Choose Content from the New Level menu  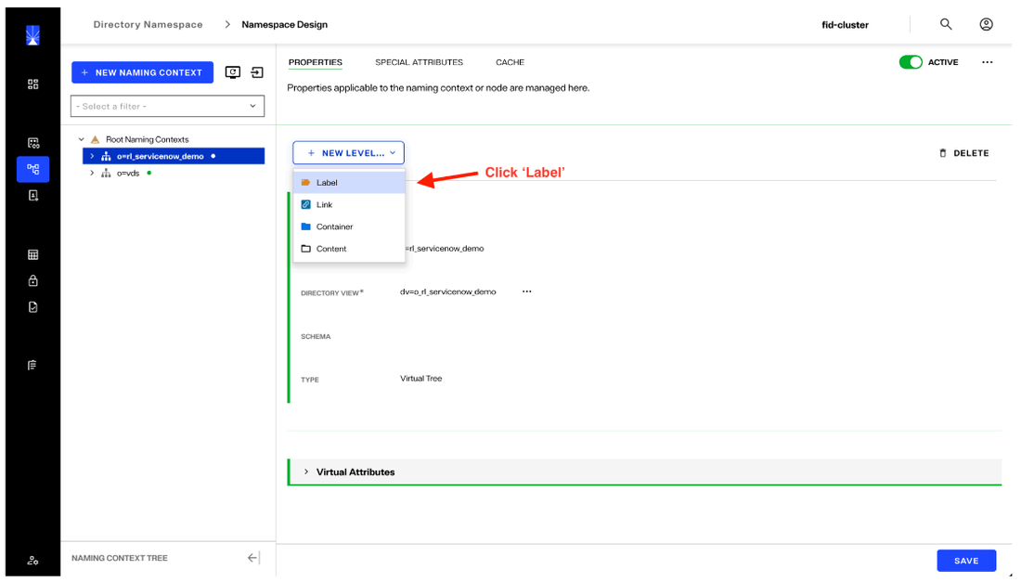(x=349, y=250)
